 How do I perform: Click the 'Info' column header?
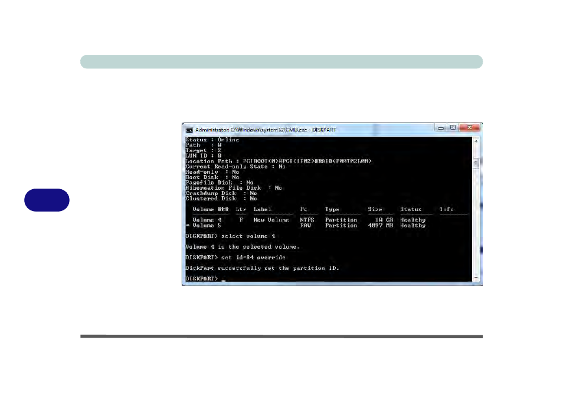pyautogui.click(x=447, y=209)
